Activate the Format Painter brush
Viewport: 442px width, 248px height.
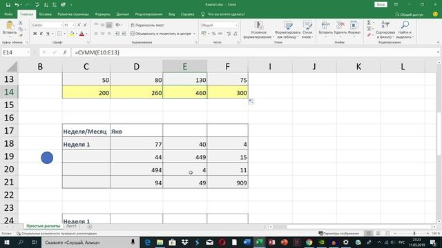[x=21, y=35]
